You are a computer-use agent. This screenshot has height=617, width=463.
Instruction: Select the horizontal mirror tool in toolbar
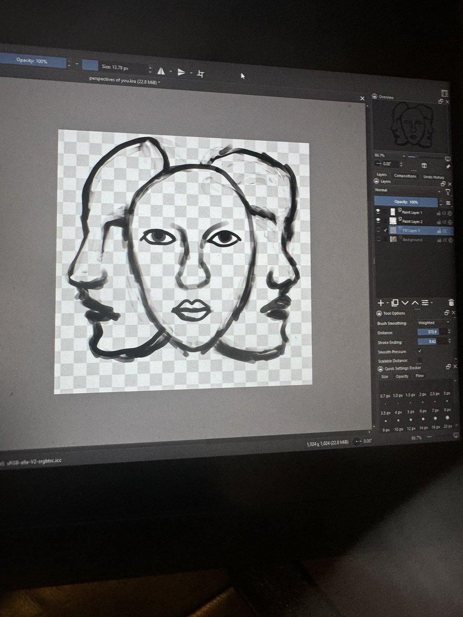click(x=161, y=72)
